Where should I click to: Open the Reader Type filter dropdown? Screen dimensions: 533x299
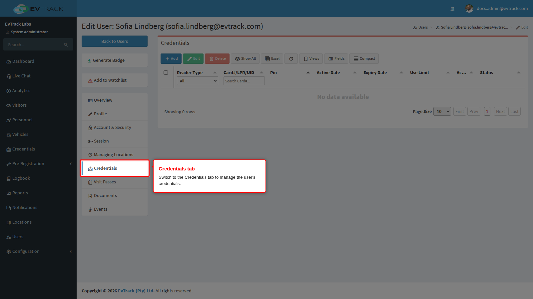pyautogui.click(x=198, y=81)
